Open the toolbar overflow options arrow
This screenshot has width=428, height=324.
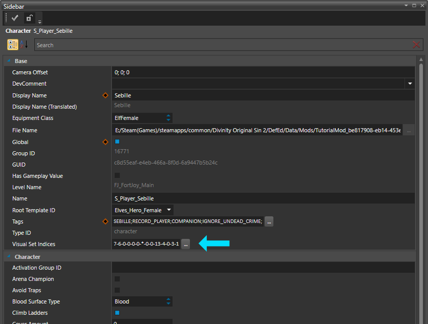pyautogui.click(x=39, y=22)
